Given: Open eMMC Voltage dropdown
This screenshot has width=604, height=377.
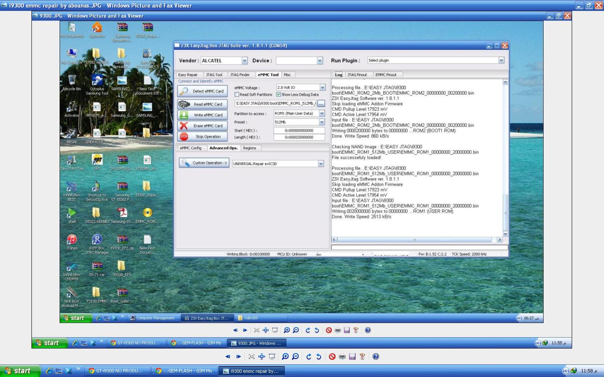Looking at the screenshot, I should 323,88.
